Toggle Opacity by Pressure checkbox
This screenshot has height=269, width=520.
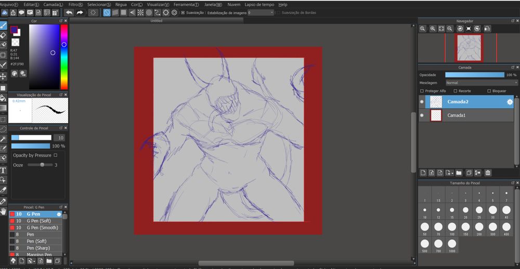[56, 155]
